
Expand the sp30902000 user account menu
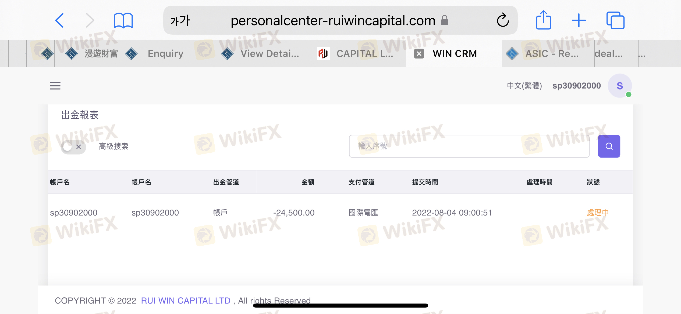(576, 86)
